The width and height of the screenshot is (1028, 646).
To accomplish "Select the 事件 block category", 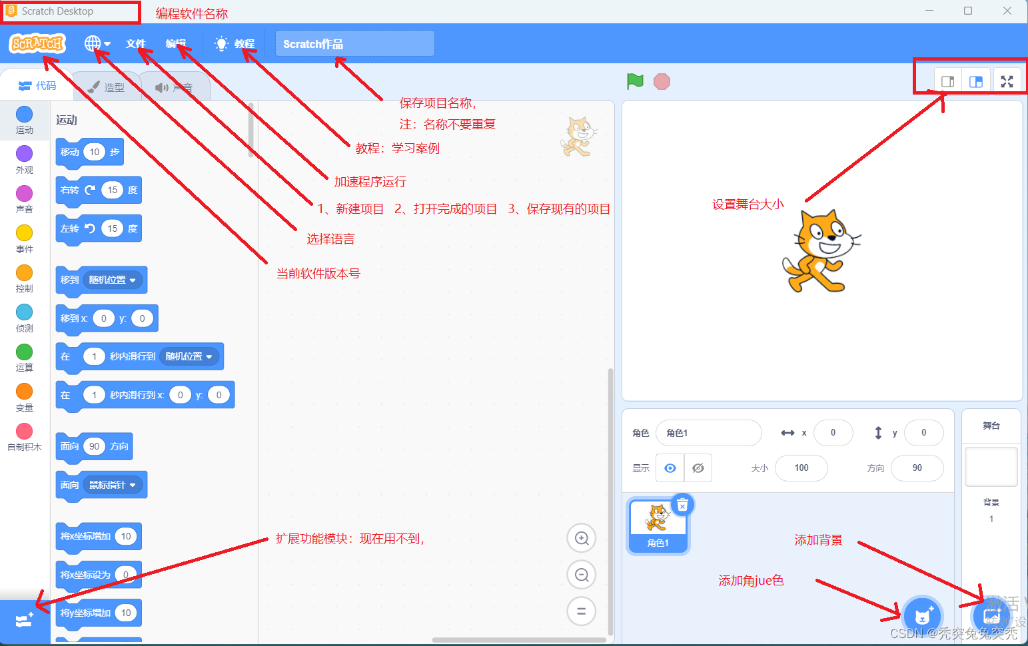I will pos(25,239).
